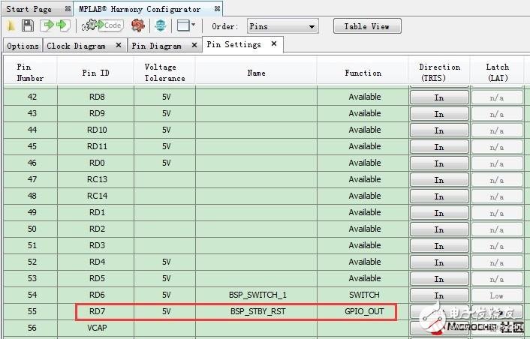Image resolution: width=530 pixels, height=339 pixels.
Task: Toggle direction In button for pin 47
Action: pos(438,180)
